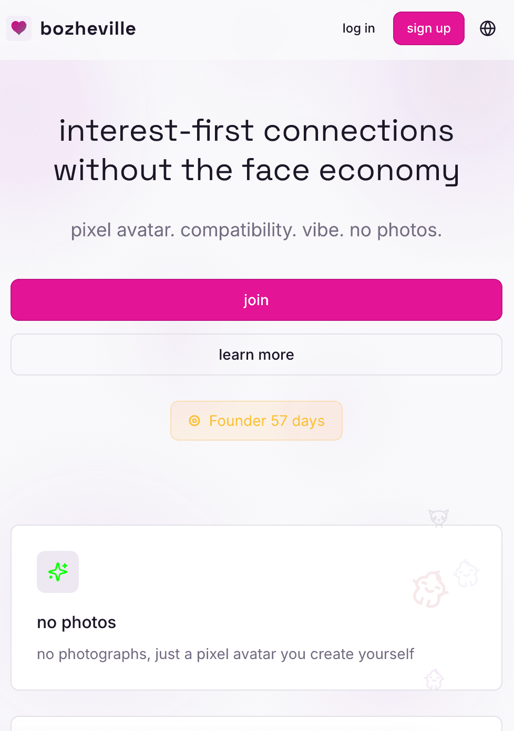Click the pixel avatar tagline text
This screenshot has height=731, width=514.
pyautogui.click(x=256, y=230)
